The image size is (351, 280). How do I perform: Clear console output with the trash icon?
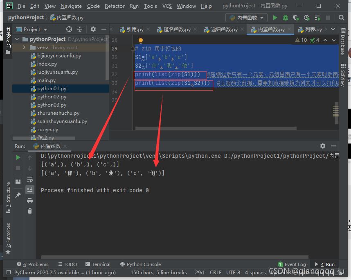[30, 211]
